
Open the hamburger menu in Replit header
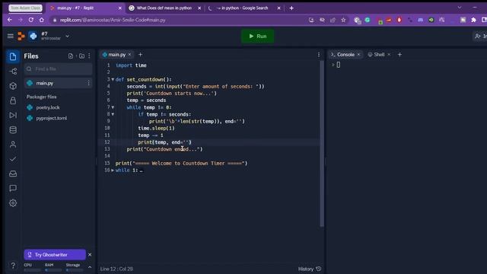pos(10,36)
